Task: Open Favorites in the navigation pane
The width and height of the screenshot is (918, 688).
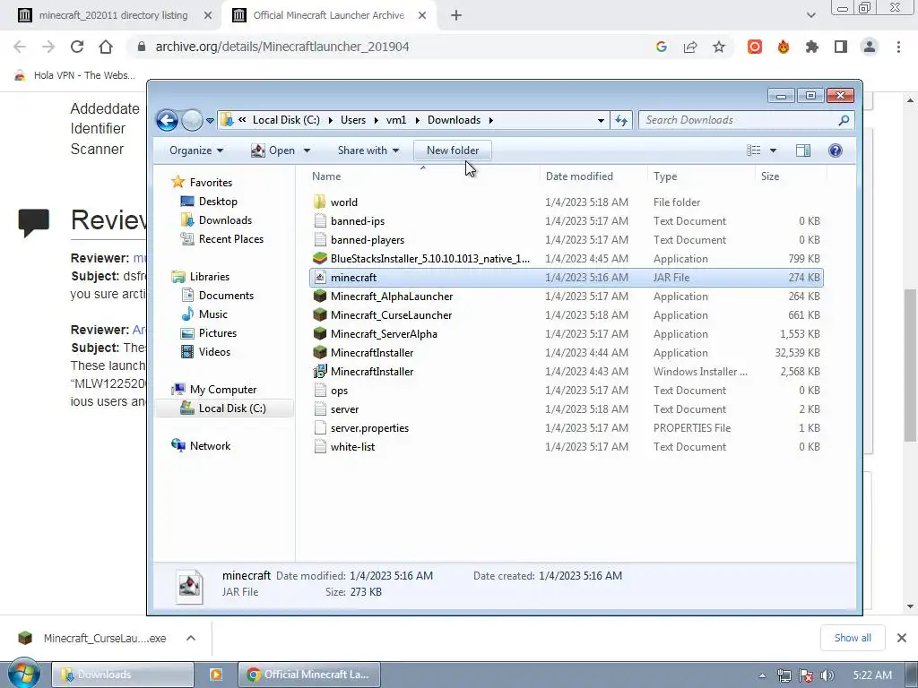Action: (x=211, y=183)
